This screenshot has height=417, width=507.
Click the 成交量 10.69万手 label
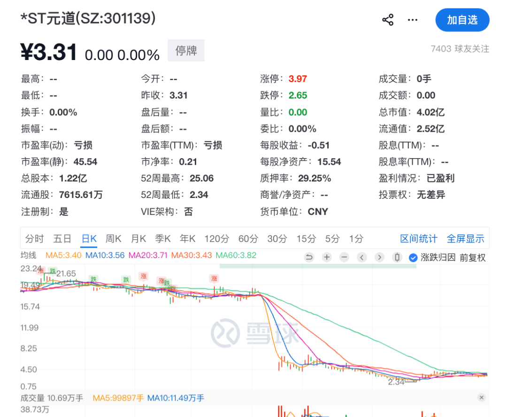tap(52, 398)
